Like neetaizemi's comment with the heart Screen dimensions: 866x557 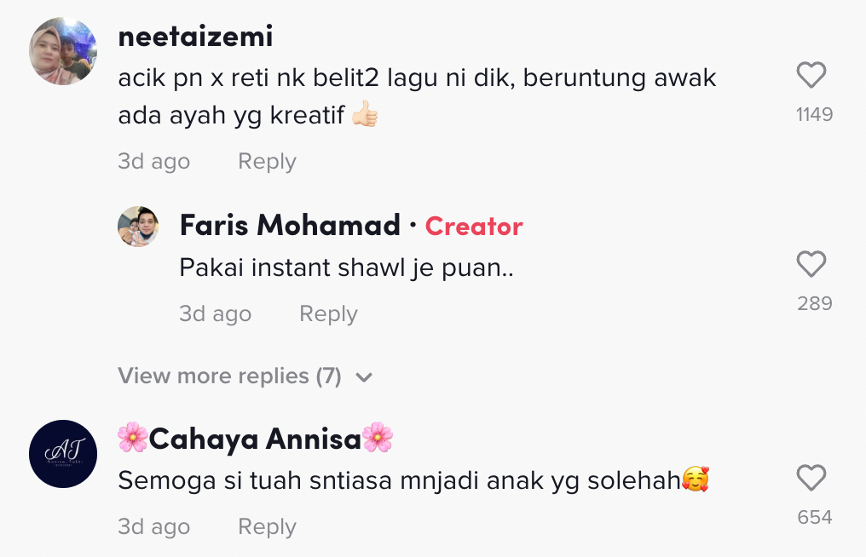[x=811, y=77]
